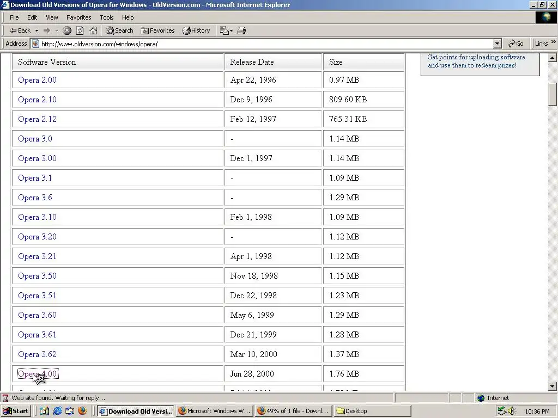Open the Opera 3.50 link

point(38,276)
